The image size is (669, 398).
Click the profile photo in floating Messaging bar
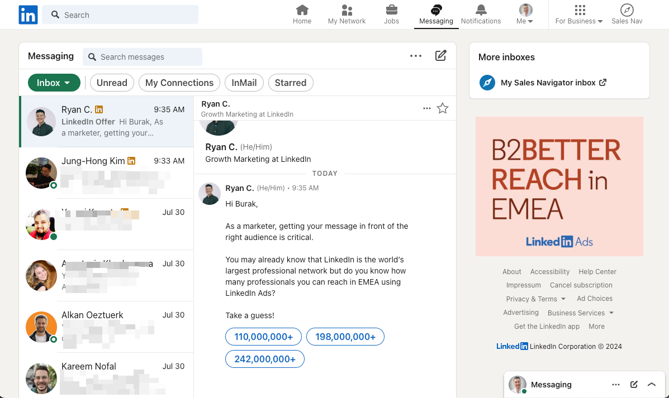point(518,385)
